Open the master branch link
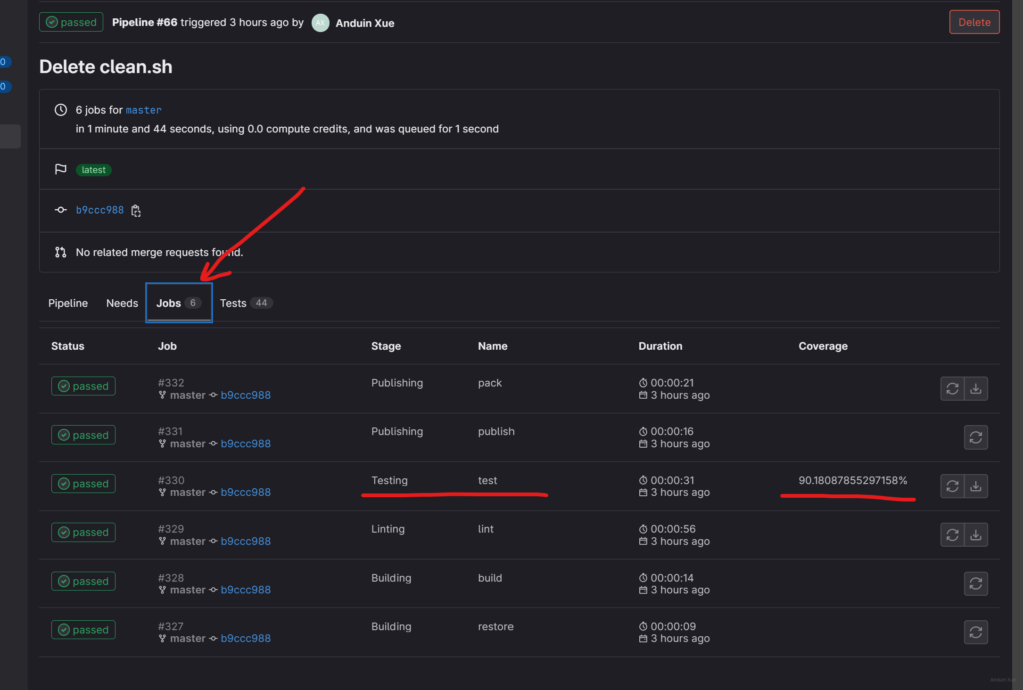This screenshot has width=1023, height=690. 143,110
